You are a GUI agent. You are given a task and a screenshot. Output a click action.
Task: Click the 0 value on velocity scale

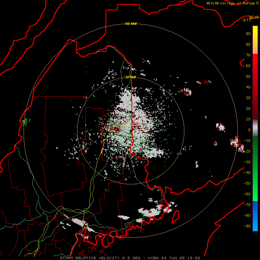(x=249, y=130)
